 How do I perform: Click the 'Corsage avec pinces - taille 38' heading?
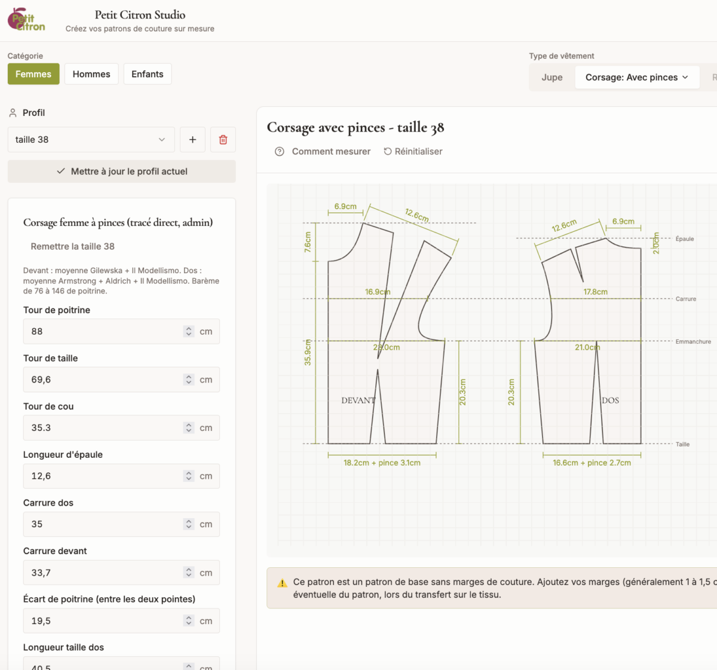[x=356, y=127]
